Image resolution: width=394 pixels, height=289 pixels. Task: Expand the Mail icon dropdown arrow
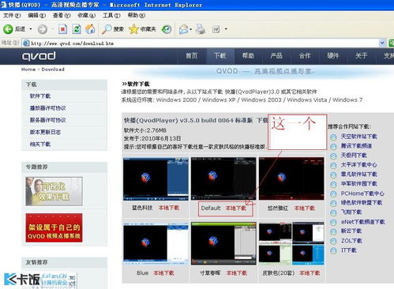tap(191, 29)
